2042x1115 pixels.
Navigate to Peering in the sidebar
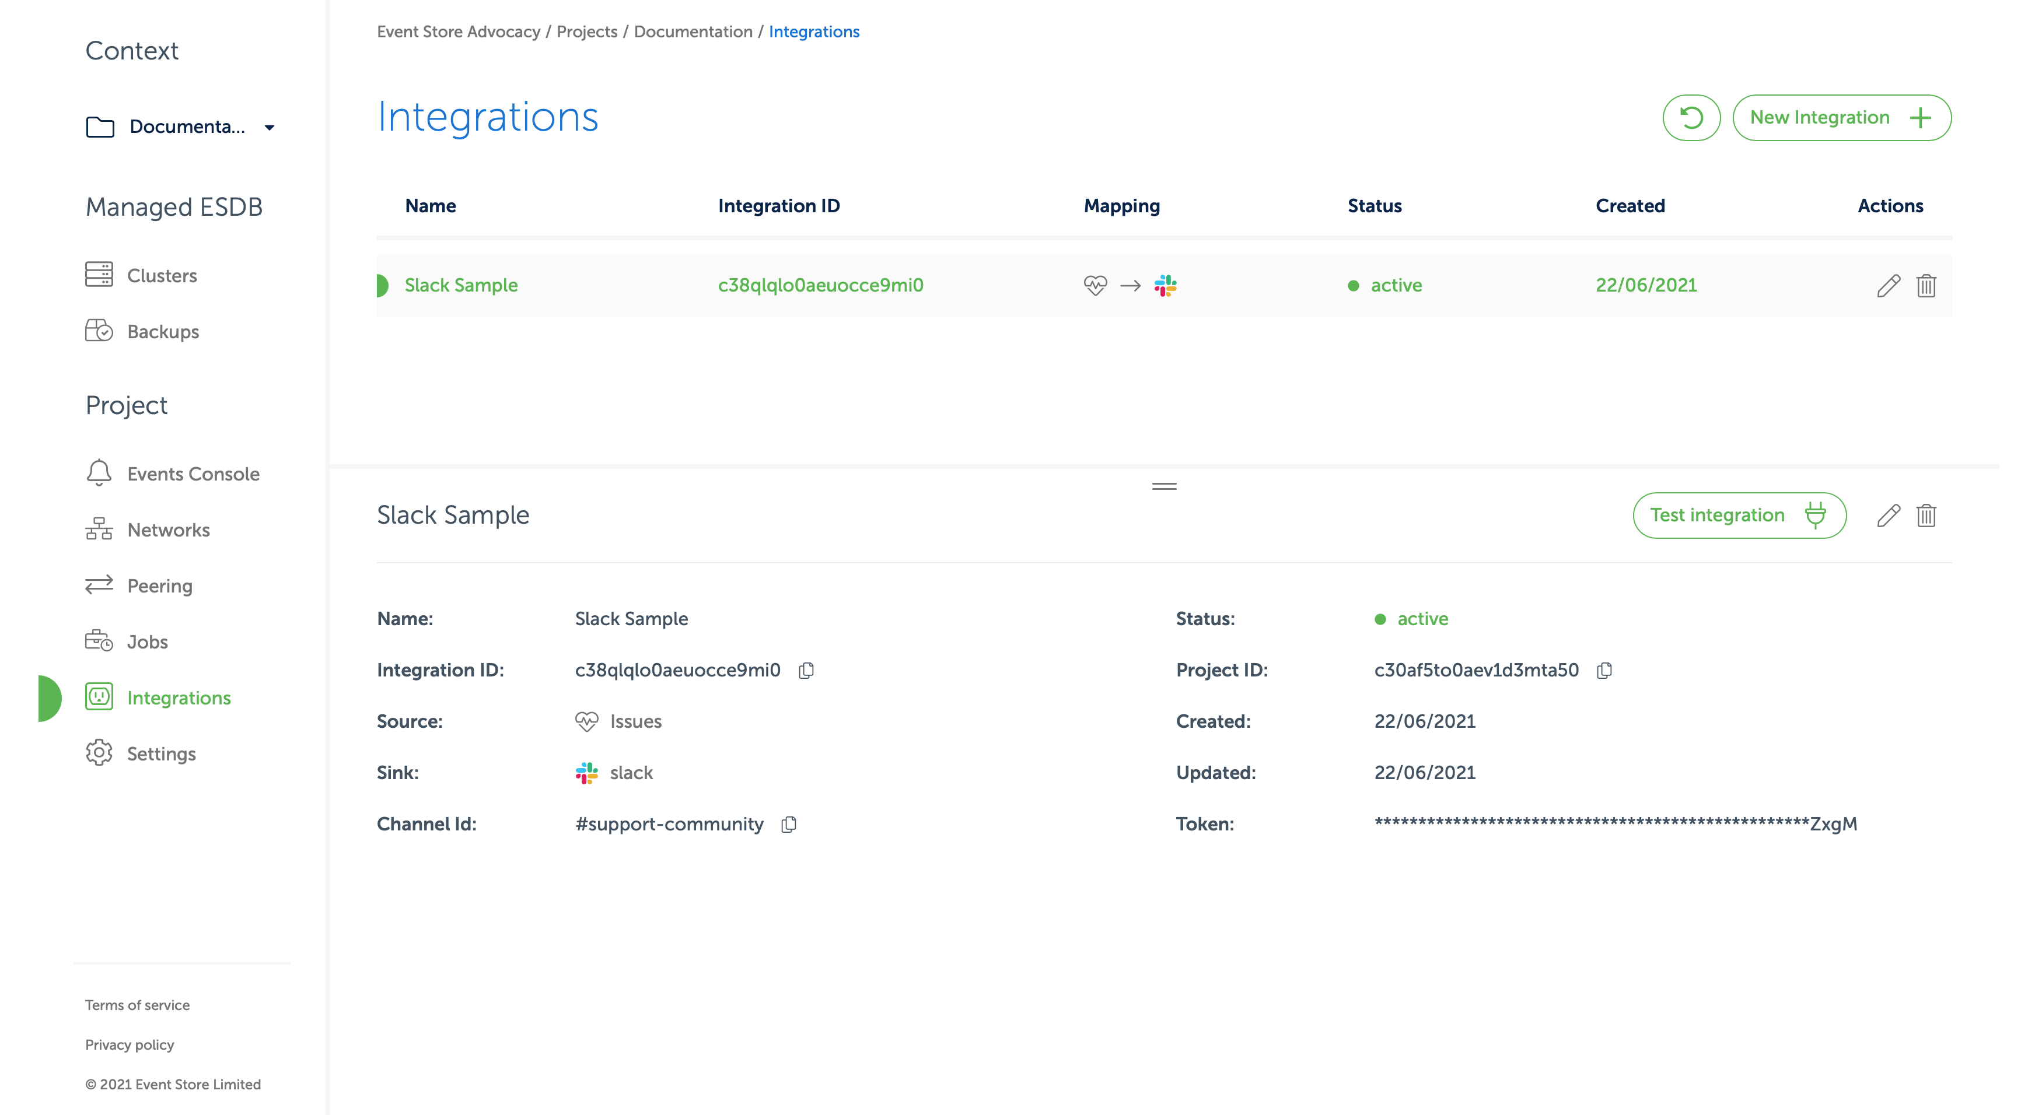tap(159, 585)
